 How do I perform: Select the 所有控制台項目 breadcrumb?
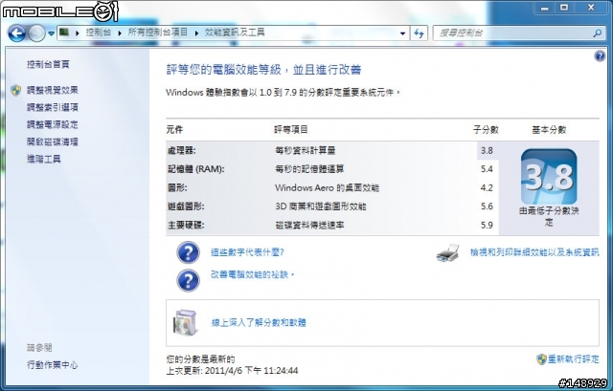pyautogui.click(x=158, y=33)
